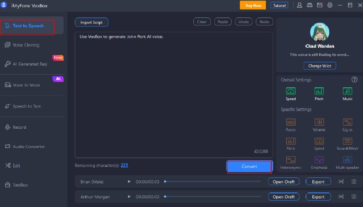This screenshot has width=363, height=207.
Task: Click inside the script text area
Action: click(x=174, y=95)
